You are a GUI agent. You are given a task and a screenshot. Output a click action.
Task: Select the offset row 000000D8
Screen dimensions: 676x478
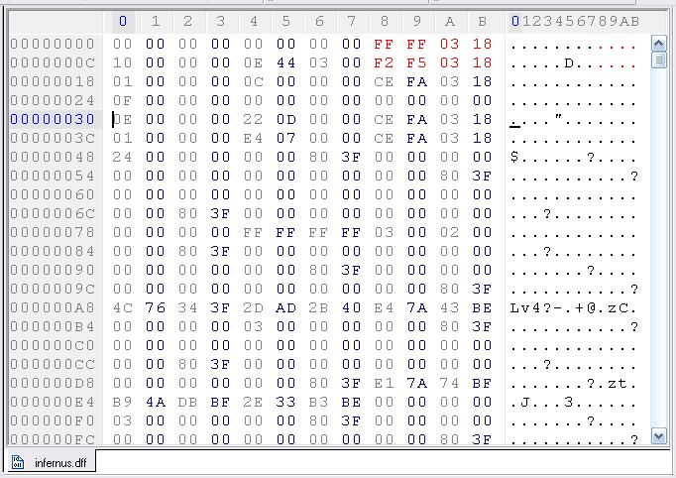click(x=53, y=383)
